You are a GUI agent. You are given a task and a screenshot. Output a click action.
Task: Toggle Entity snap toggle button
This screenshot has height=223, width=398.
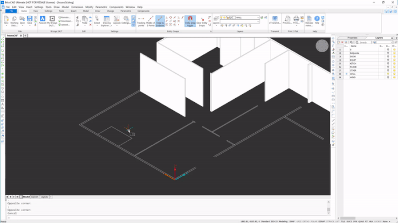pyautogui.click(x=190, y=21)
